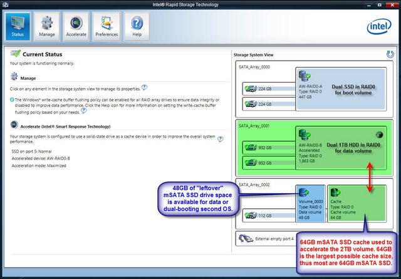Select the Cache volume icon
Viewport: 401px width, 279px height.
(x=336, y=193)
